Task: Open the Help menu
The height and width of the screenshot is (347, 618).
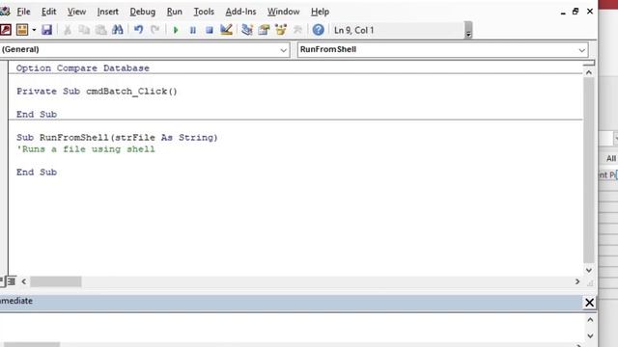Action: (320, 12)
